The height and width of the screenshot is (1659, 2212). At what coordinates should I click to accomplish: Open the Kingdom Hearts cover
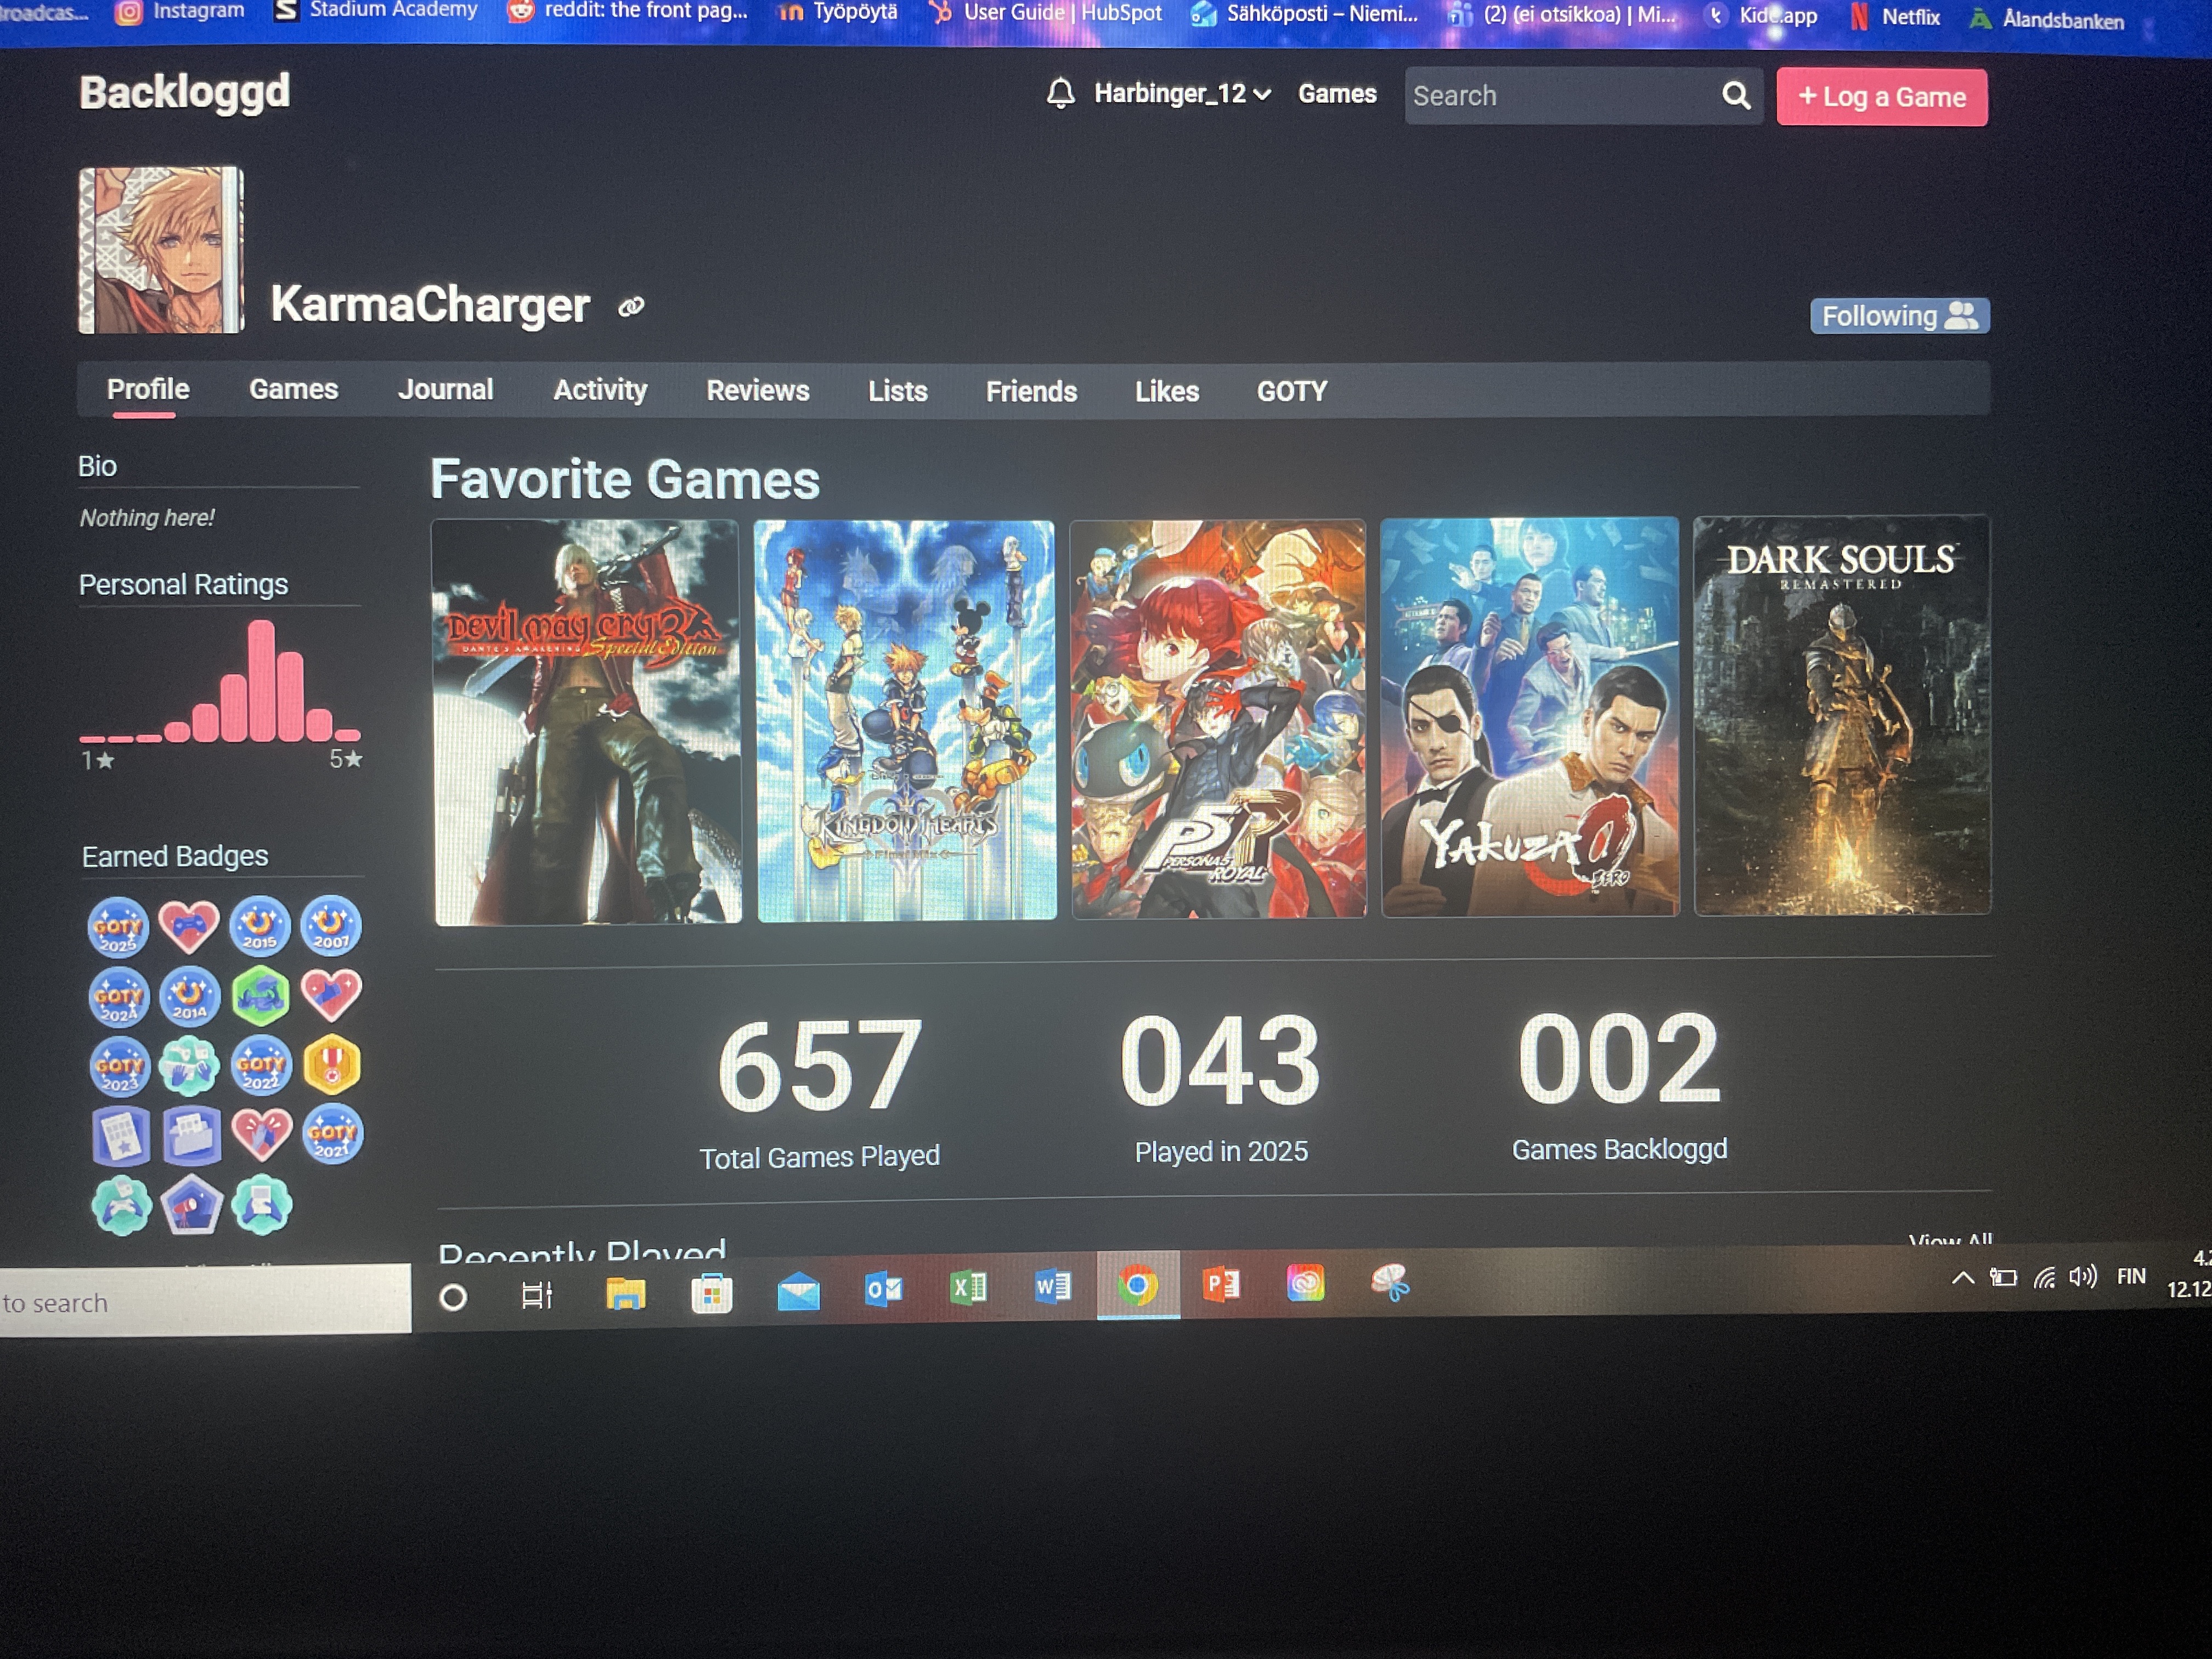click(x=906, y=720)
